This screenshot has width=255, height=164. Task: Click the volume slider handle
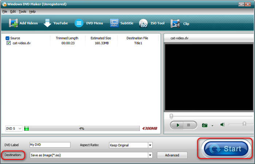coord(244,124)
